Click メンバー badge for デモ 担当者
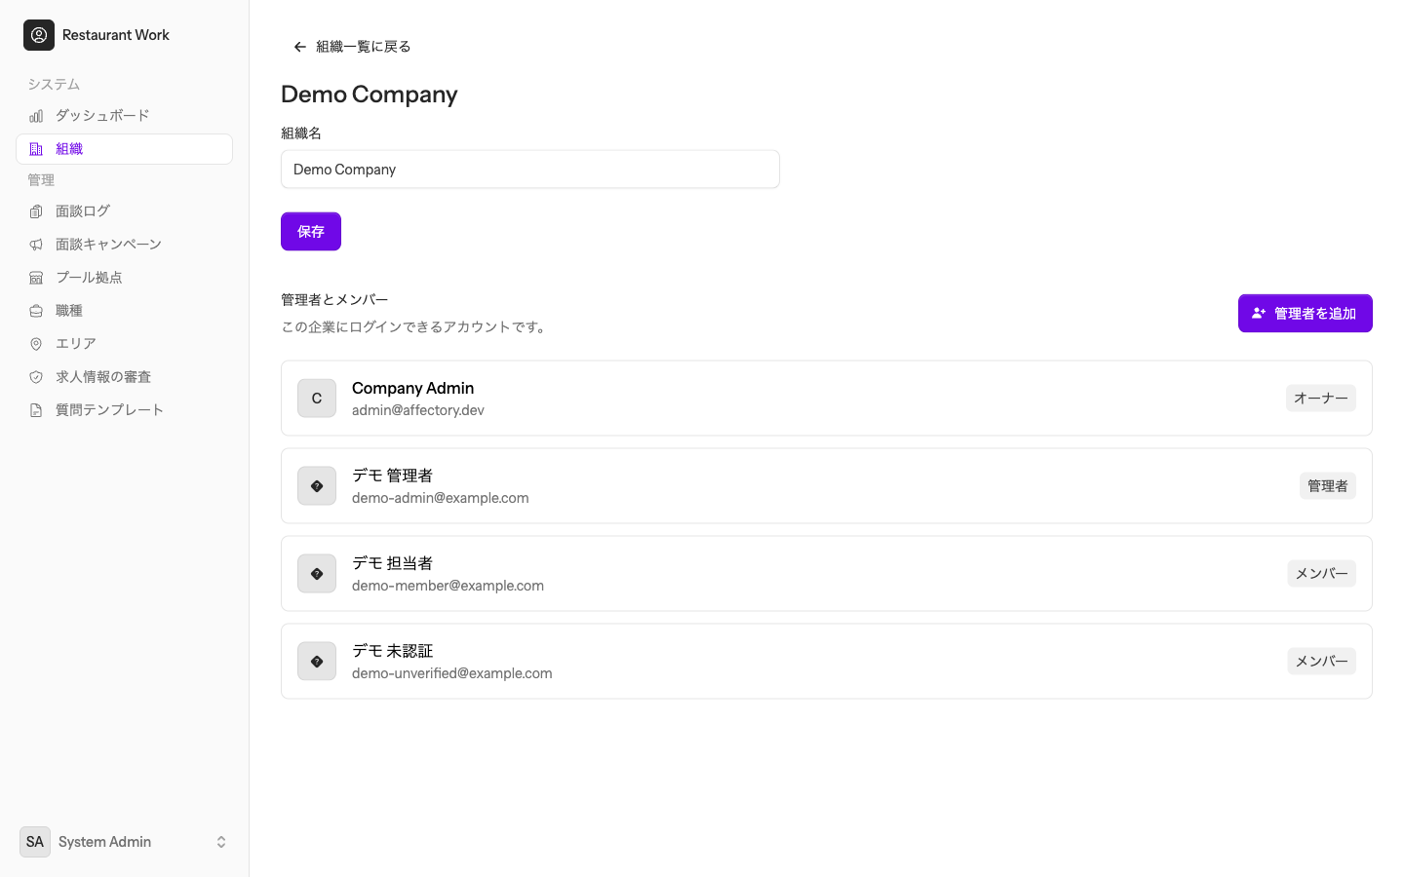Screen dimensions: 1404x877 [1322, 574]
